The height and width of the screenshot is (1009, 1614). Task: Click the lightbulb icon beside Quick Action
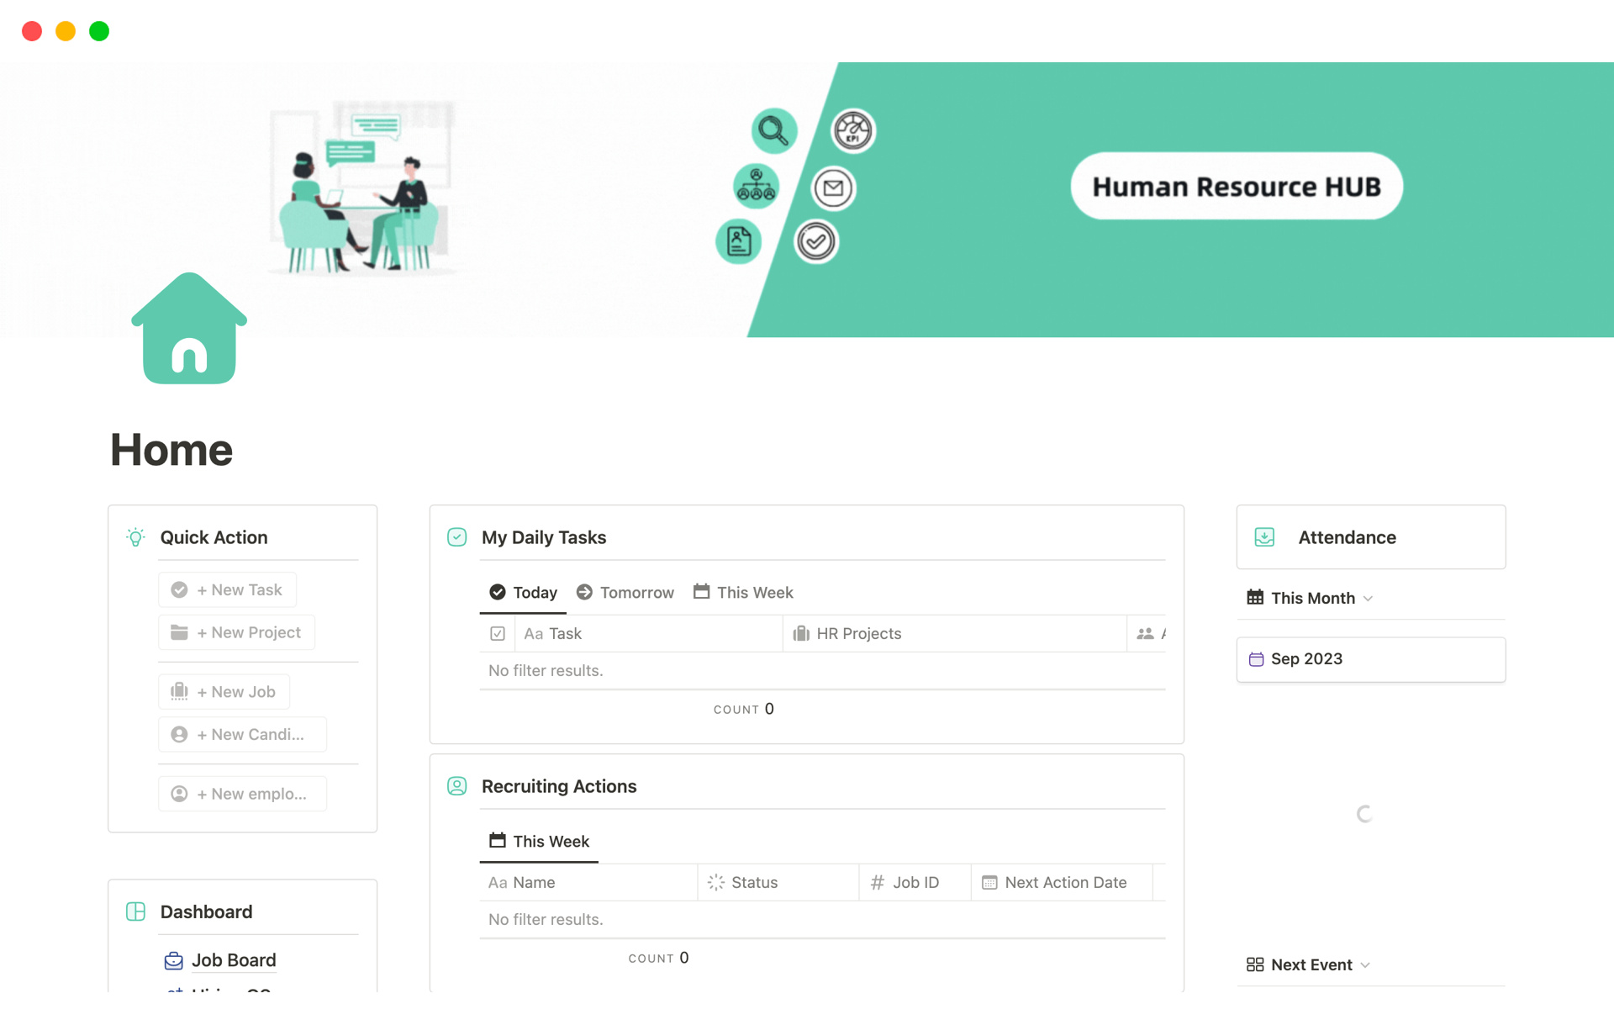coord(135,537)
